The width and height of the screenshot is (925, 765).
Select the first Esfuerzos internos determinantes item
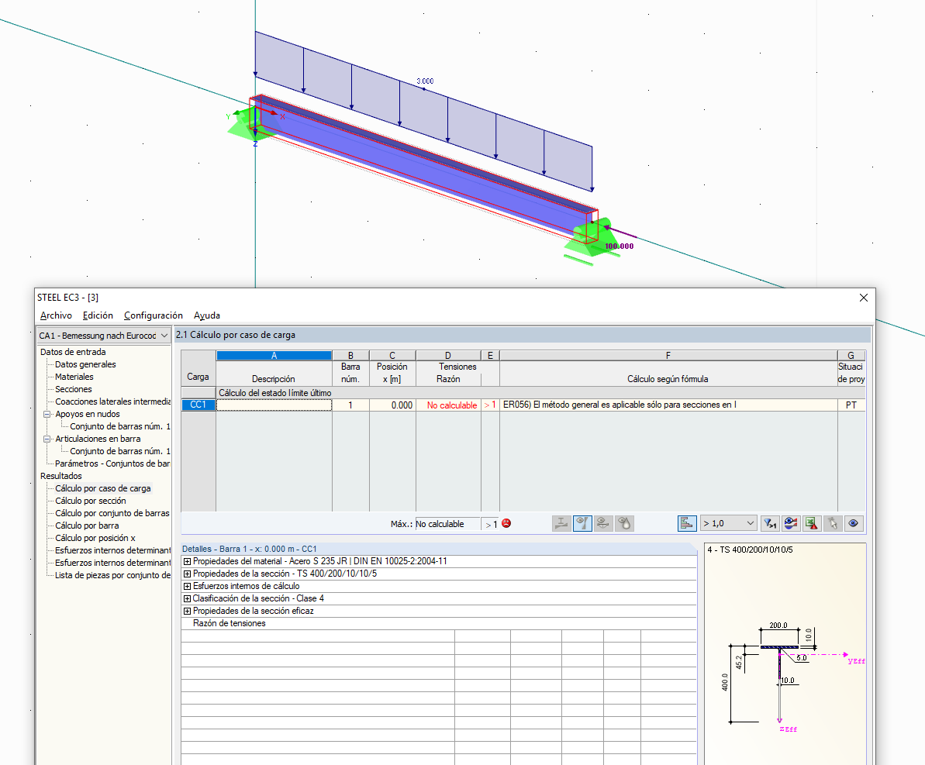(112, 550)
